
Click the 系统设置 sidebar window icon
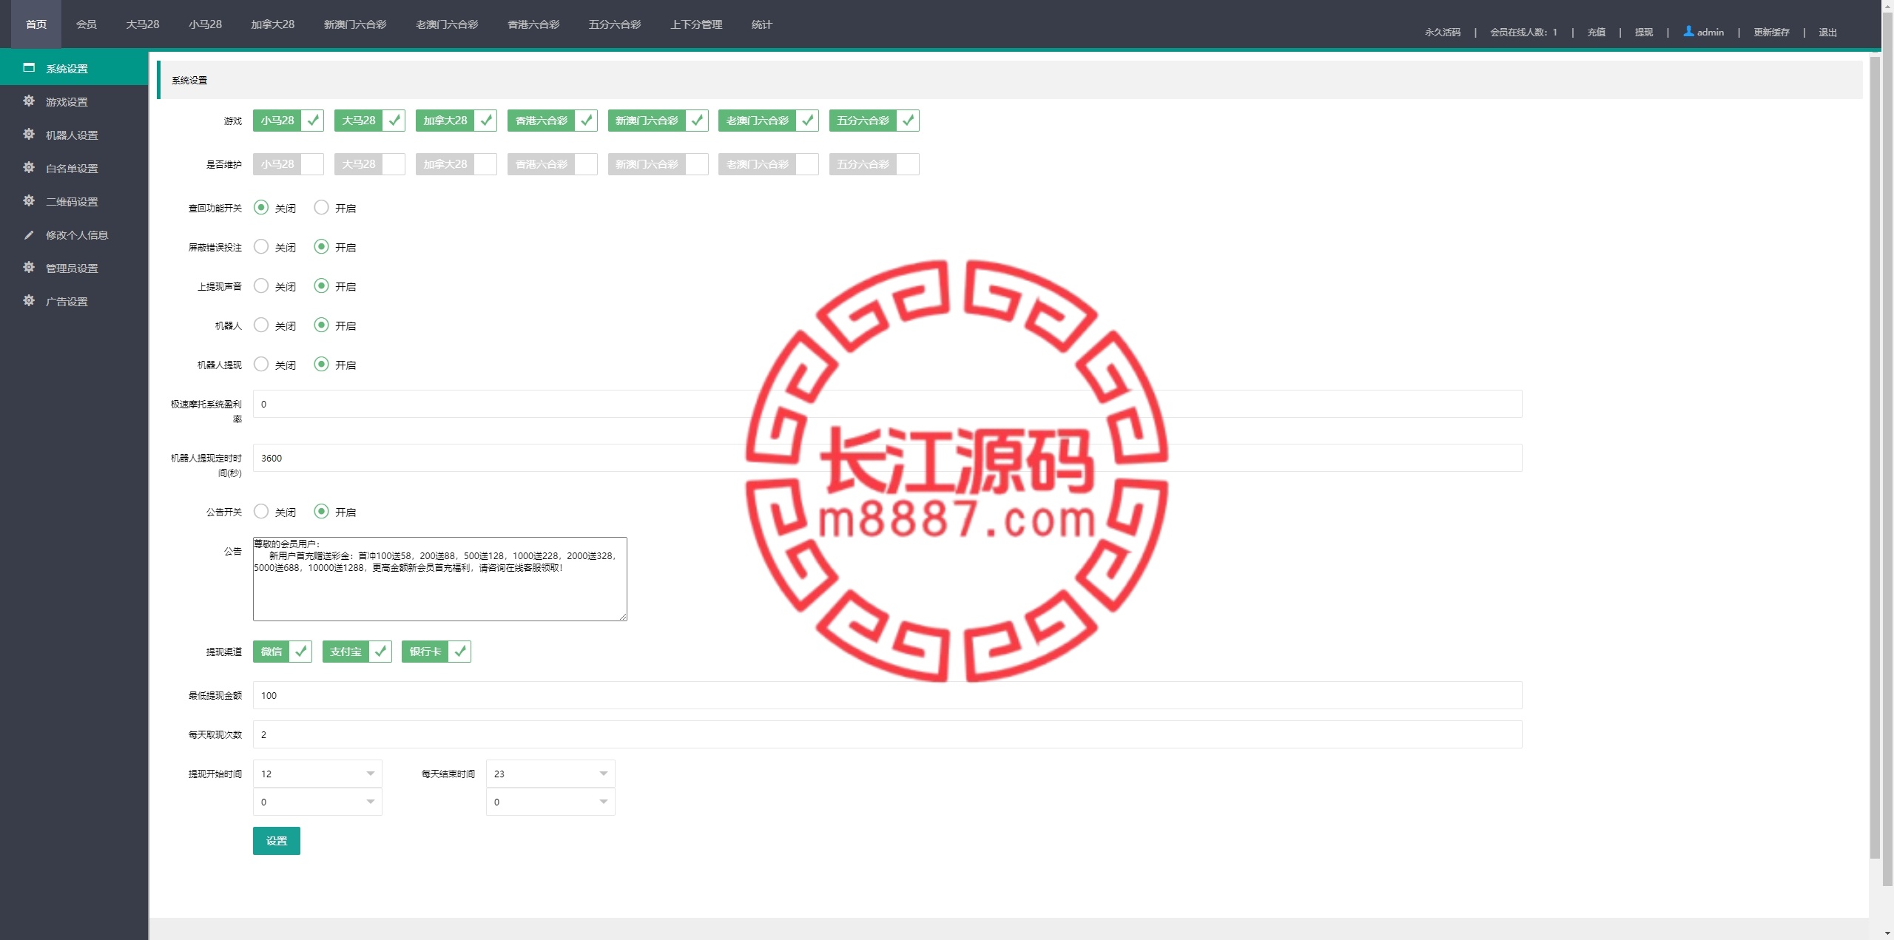(29, 68)
